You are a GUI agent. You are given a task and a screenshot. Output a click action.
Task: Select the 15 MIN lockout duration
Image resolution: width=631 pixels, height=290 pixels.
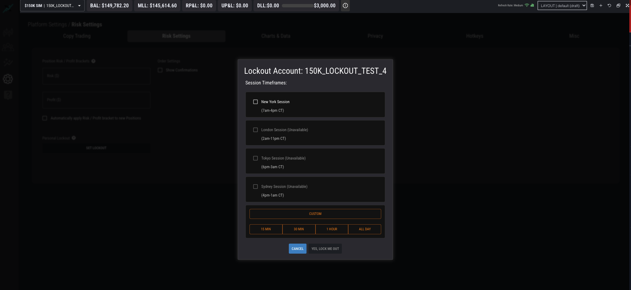pos(266,229)
